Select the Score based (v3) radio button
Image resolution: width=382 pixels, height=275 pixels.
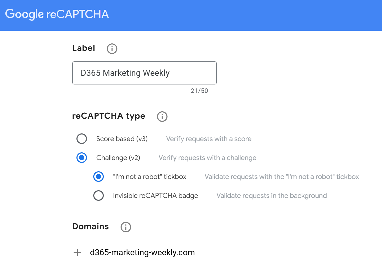pos(82,139)
